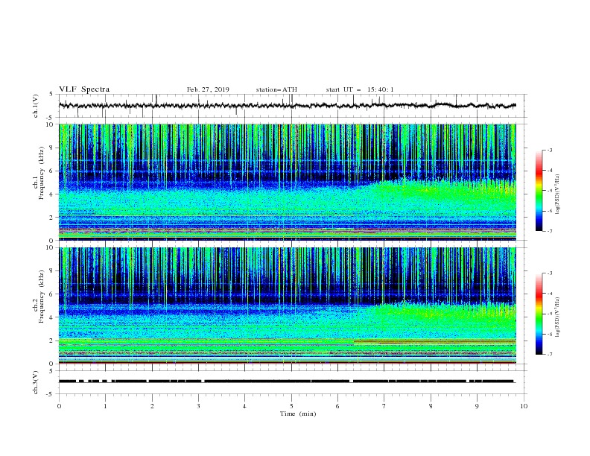Click the "-3" tick on upper colorbar

point(550,150)
